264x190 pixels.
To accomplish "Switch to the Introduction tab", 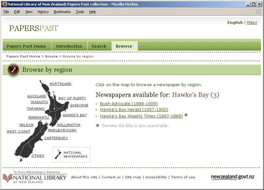I will [x=69, y=46].
